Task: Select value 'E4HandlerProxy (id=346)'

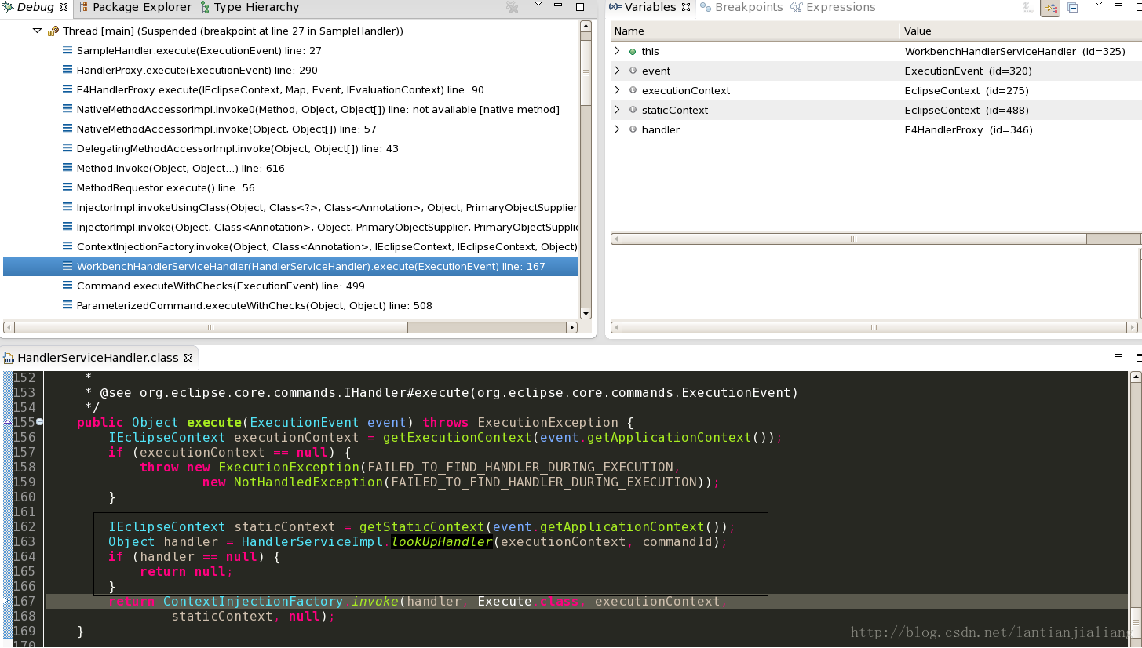Action: (969, 129)
